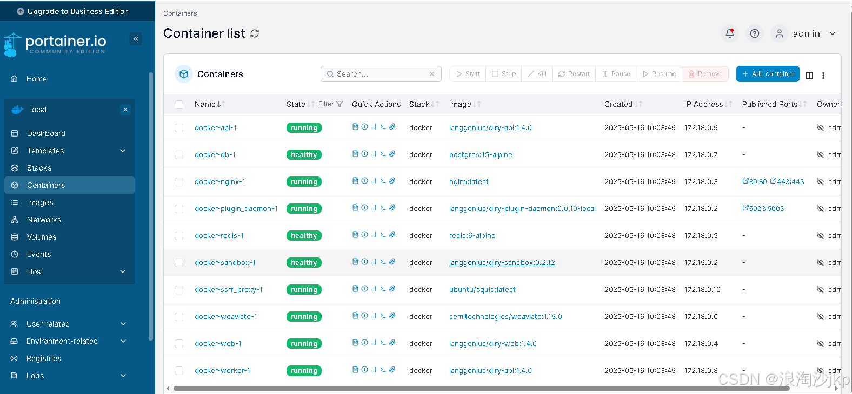
Task: Click Containers breadcrumb at top
Action: coord(180,13)
